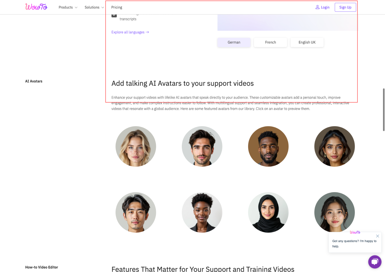This screenshot has width=385, height=272.
Task: Click the Login user icon
Action: [317, 7]
